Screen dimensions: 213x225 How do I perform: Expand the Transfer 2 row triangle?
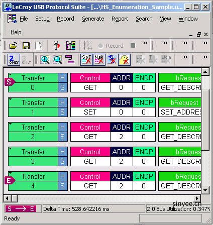(11, 124)
